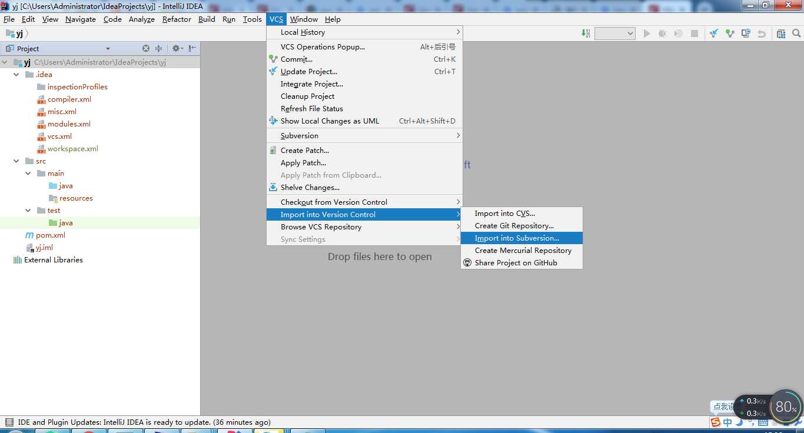
Task: Collapse the src folder
Action: tap(16, 161)
